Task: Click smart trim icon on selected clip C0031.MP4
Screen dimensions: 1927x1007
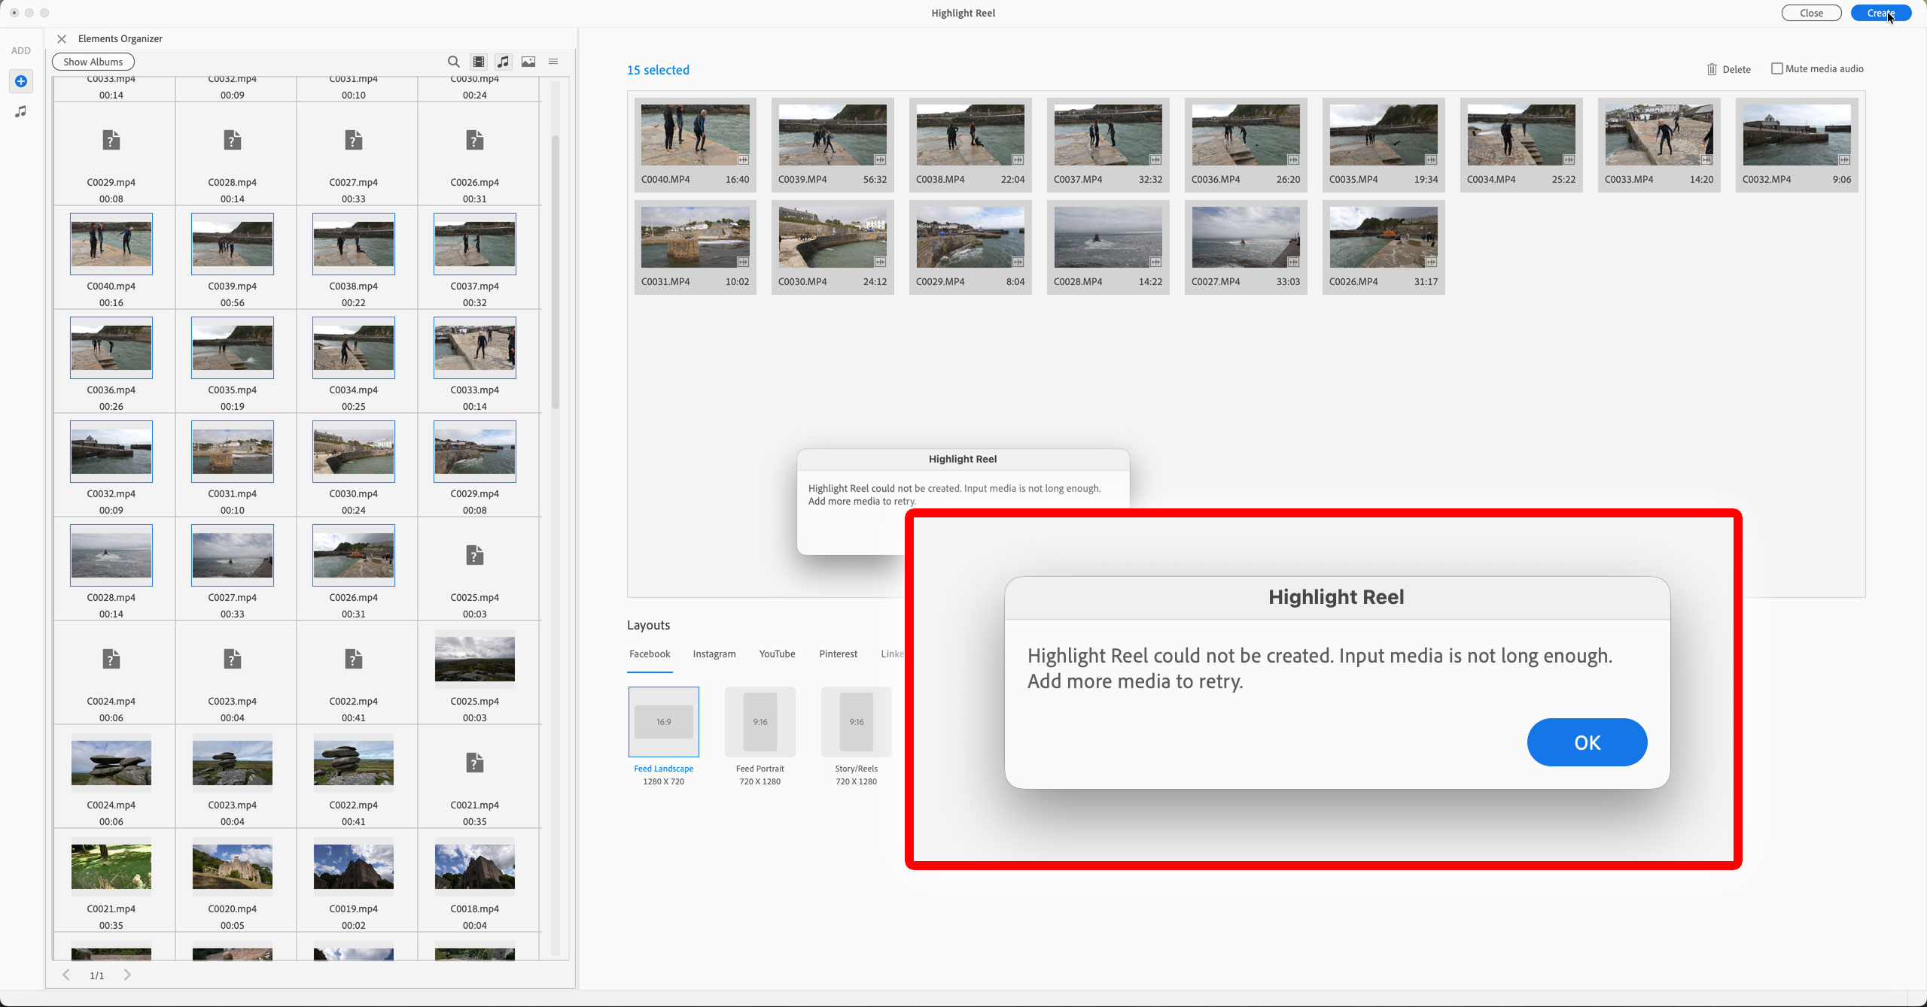Action: pos(743,262)
